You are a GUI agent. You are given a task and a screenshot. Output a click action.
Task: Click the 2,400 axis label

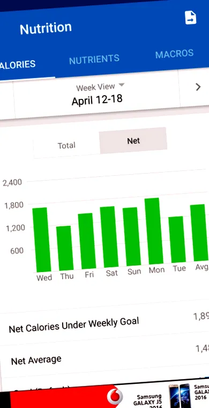tap(12, 182)
